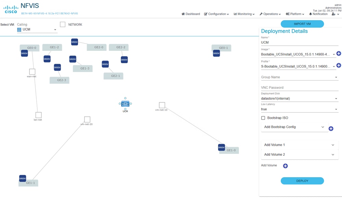This screenshot has width=342, height=198.
Task: Open the Operations menu
Action: (x=270, y=14)
